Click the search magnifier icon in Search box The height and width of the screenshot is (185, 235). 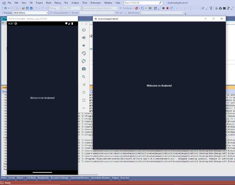160,3
